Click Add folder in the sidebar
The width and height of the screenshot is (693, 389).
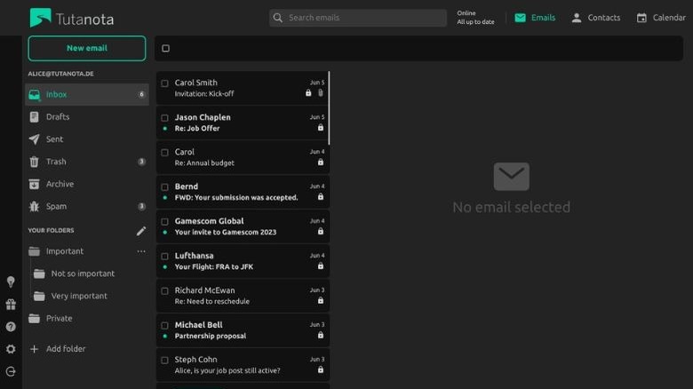(65, 349)
